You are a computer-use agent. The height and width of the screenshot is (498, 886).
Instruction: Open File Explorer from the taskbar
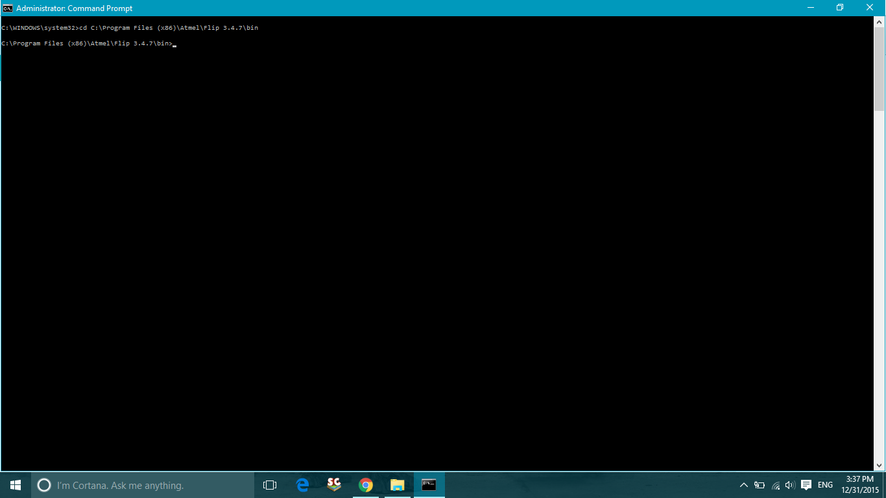397,484
